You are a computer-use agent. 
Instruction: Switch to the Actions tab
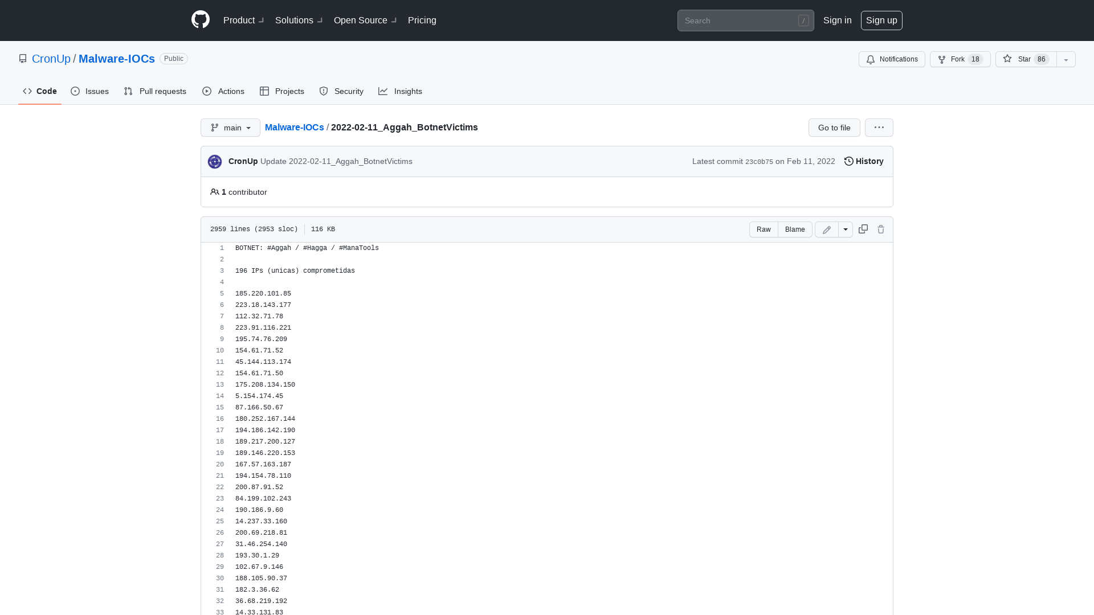click(223, 91)
